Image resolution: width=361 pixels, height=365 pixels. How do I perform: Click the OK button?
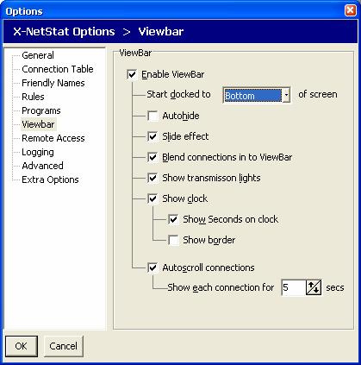tap(22, 346)
